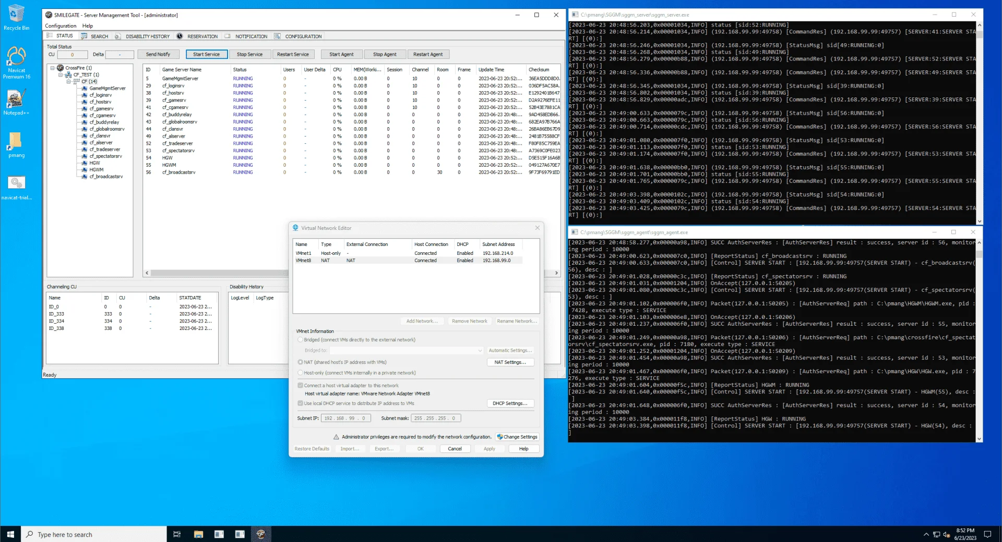The height and width of the screenshot is (542, 1002).
Task: Click the Start Service button
Action: click(206, 54)
